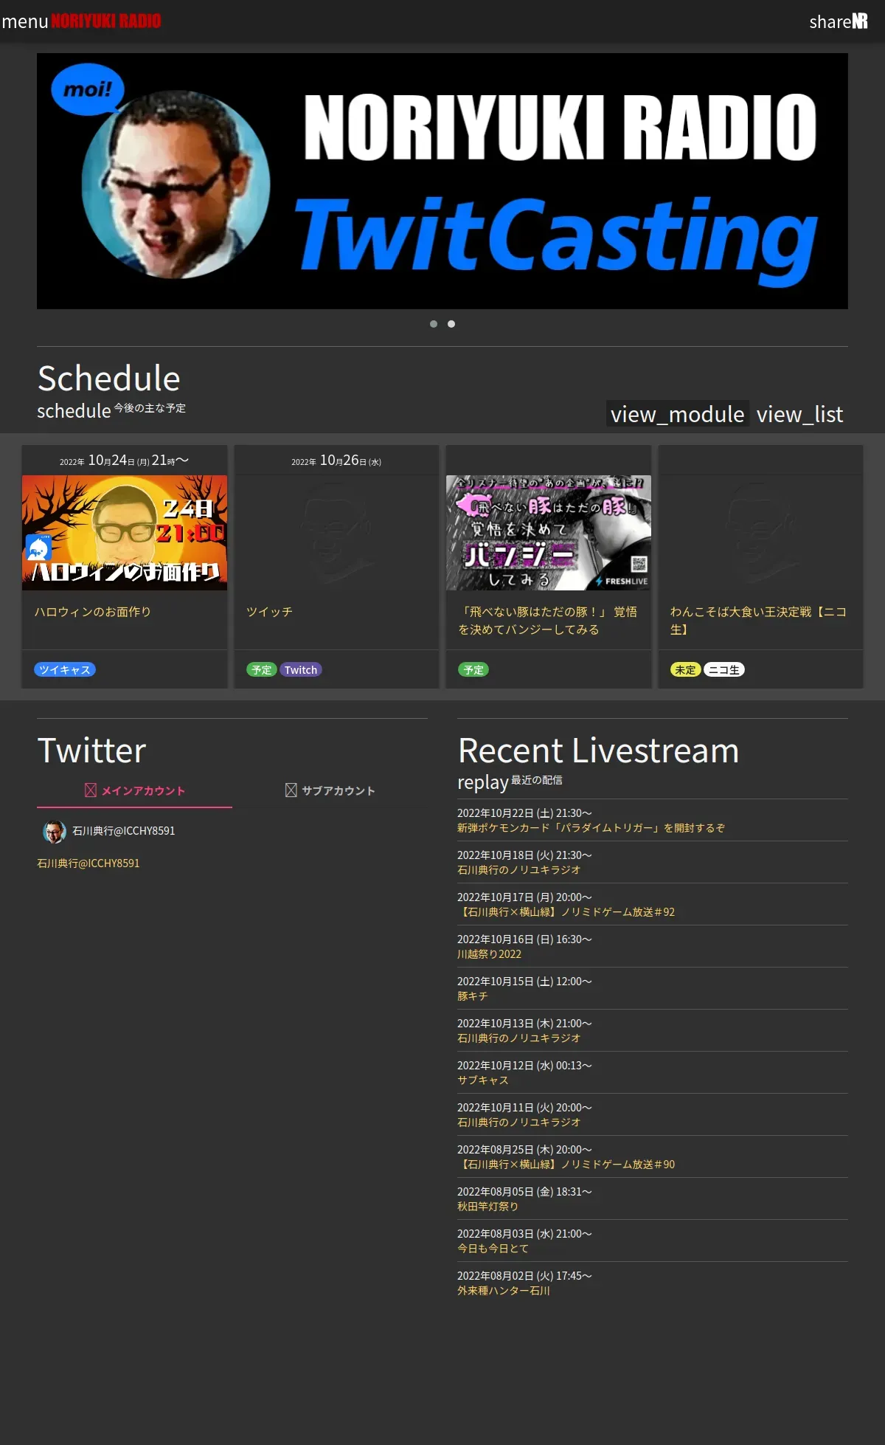Image resolution: width=885 pixels, height=1445 pixels.
Task: Click the green 予定 tag beside Twitch
Action: (261, 669)
